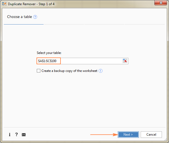Image resolution: width=169 pixels, height=143 pixels.
Task: Click the range selector icon in table field
Action: (x=125, y=61)
